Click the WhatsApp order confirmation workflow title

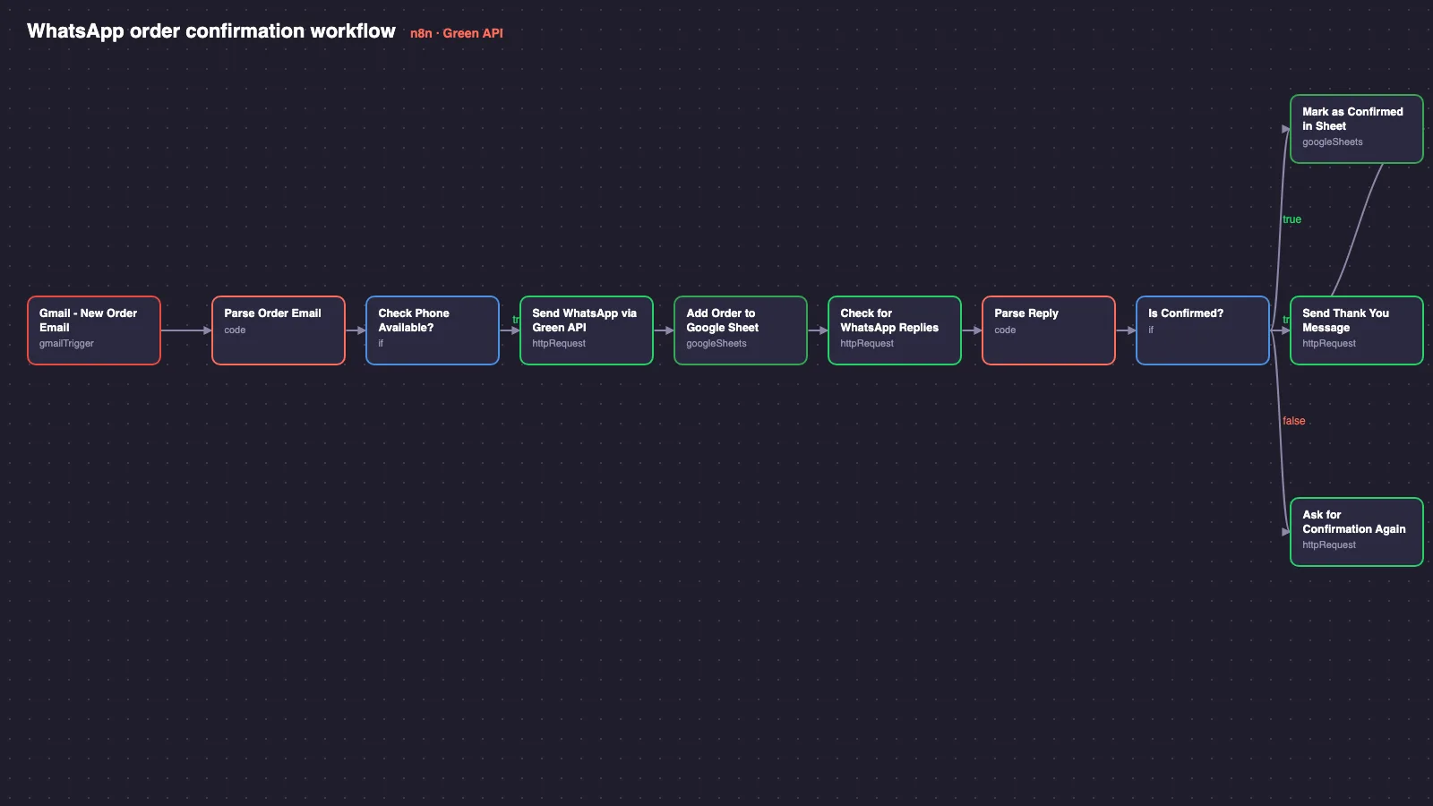[x=211, y=31]
